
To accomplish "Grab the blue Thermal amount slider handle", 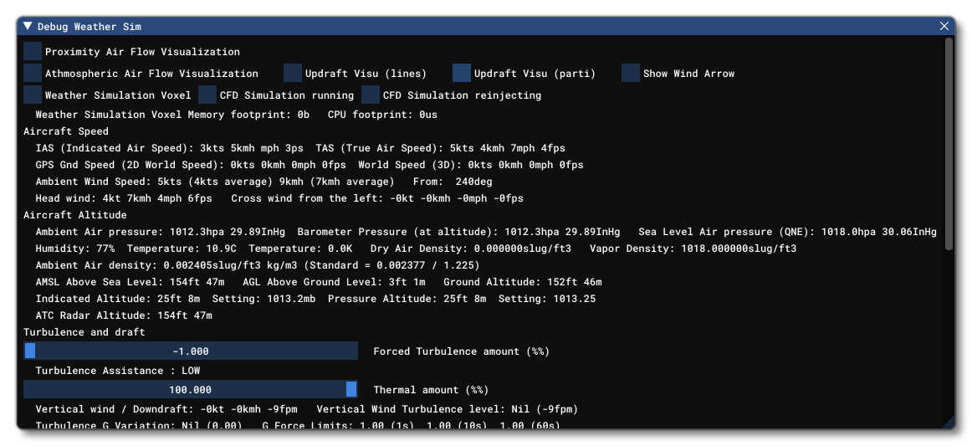I will point(351,390).
